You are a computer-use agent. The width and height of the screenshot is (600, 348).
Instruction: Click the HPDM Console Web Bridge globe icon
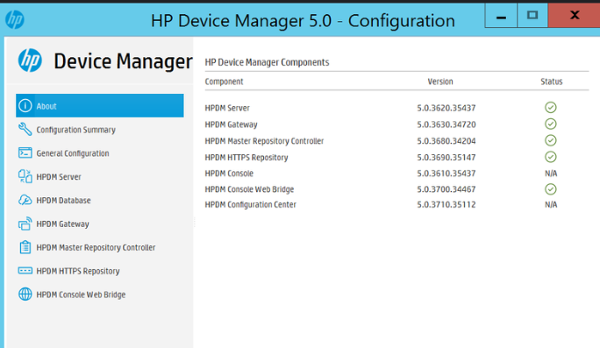[25, 294]
